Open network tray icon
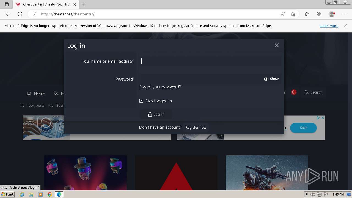Screen dimensions: 352x198 coord(319,194)
